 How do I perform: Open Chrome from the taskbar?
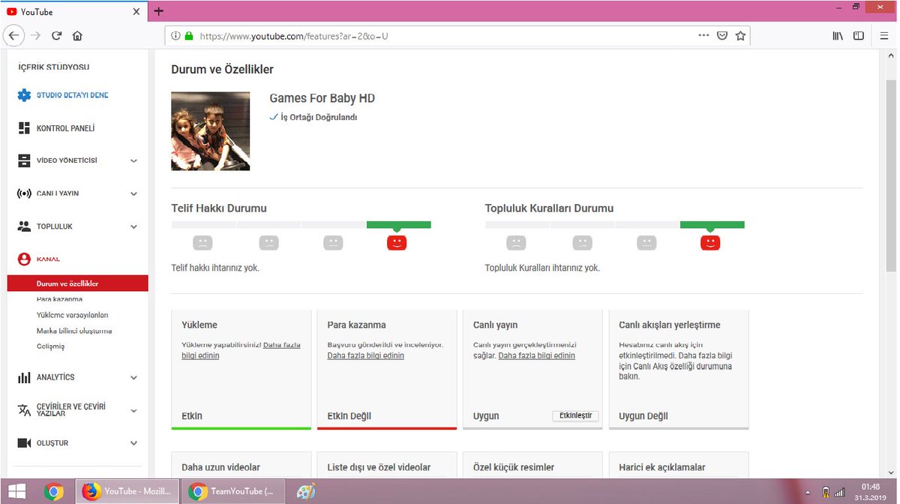(x=53, y=492)
